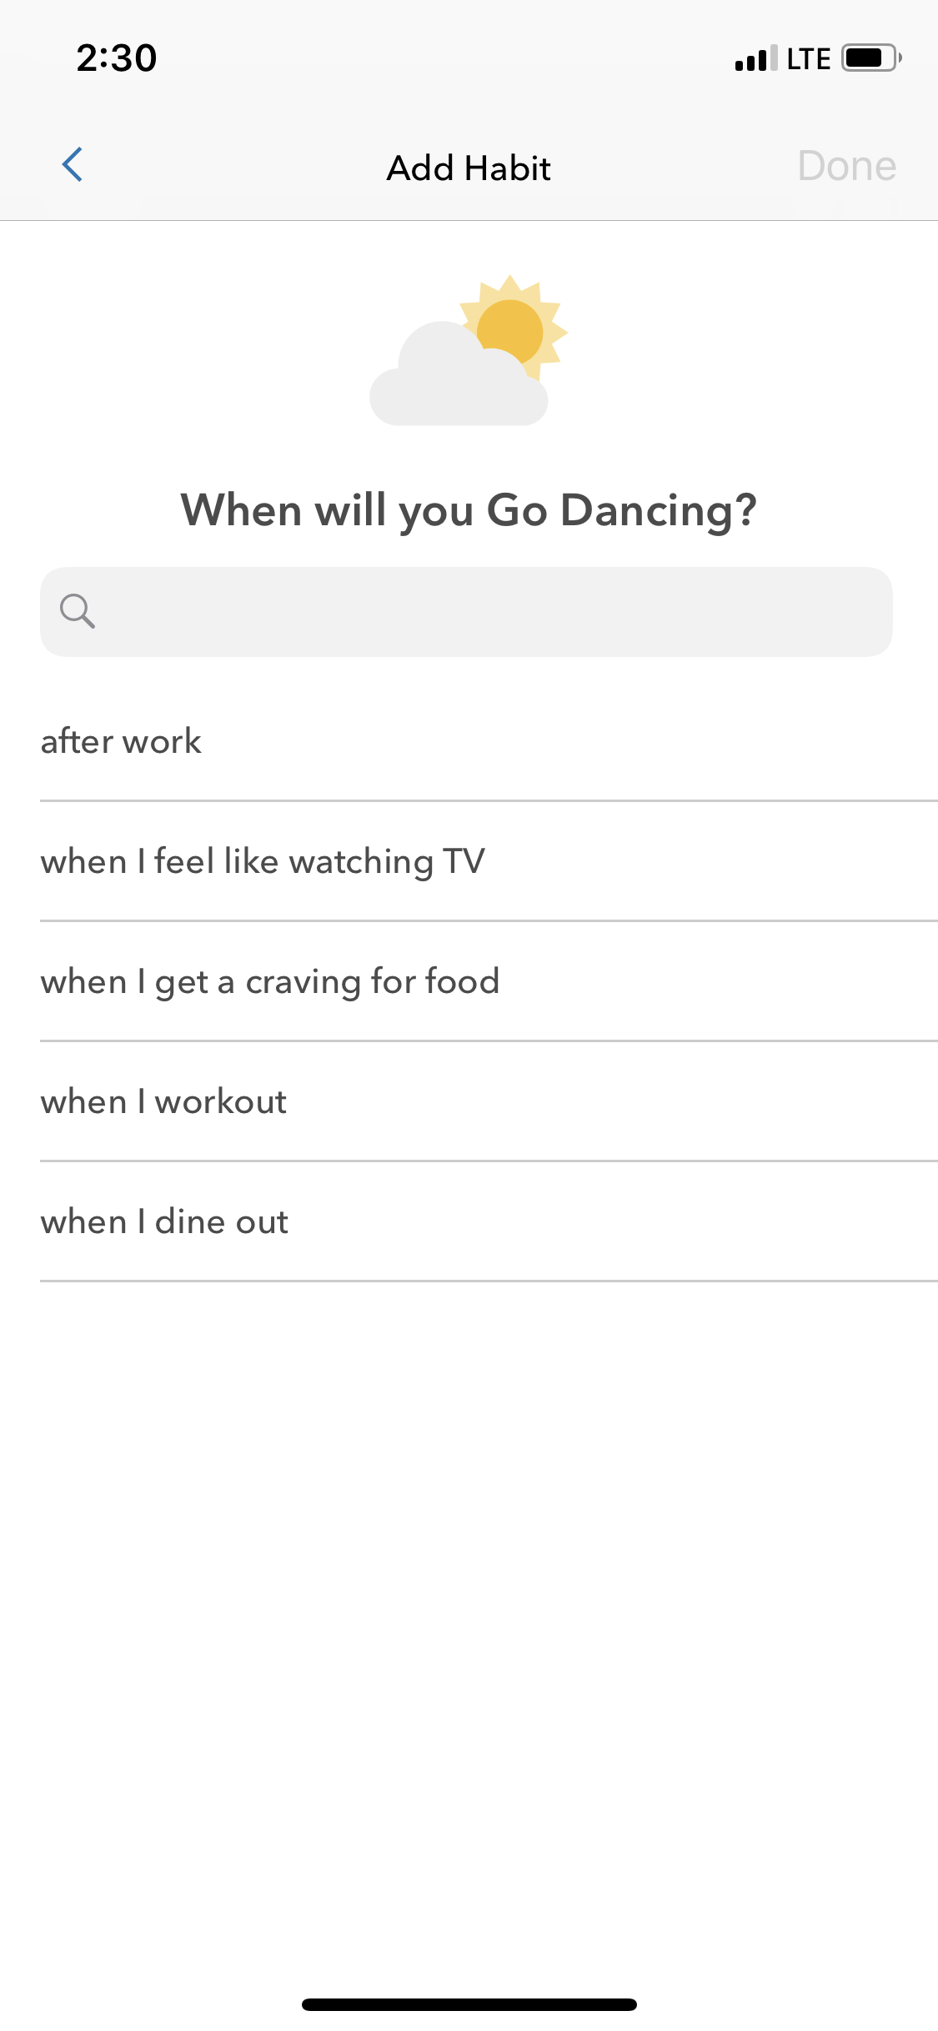
Task: Go back using the blue chevron
Action: [x=73, y=164]
